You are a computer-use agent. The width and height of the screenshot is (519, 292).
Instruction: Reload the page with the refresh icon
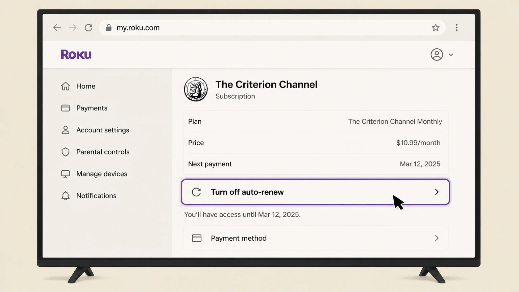89,28
